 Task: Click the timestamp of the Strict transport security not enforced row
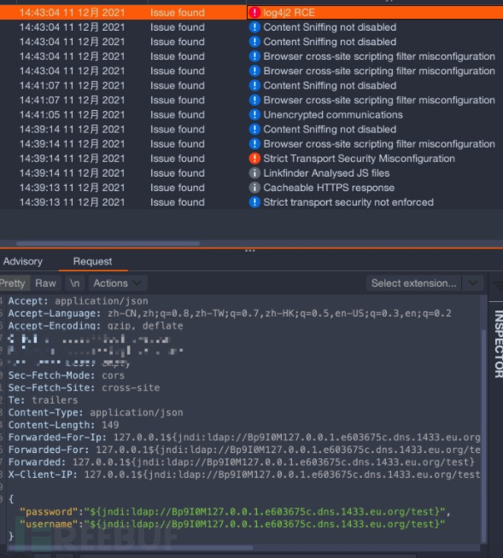(72, 202)
